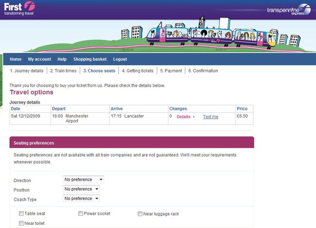Toggle the Near toilet checkbox

click(21, 223)
